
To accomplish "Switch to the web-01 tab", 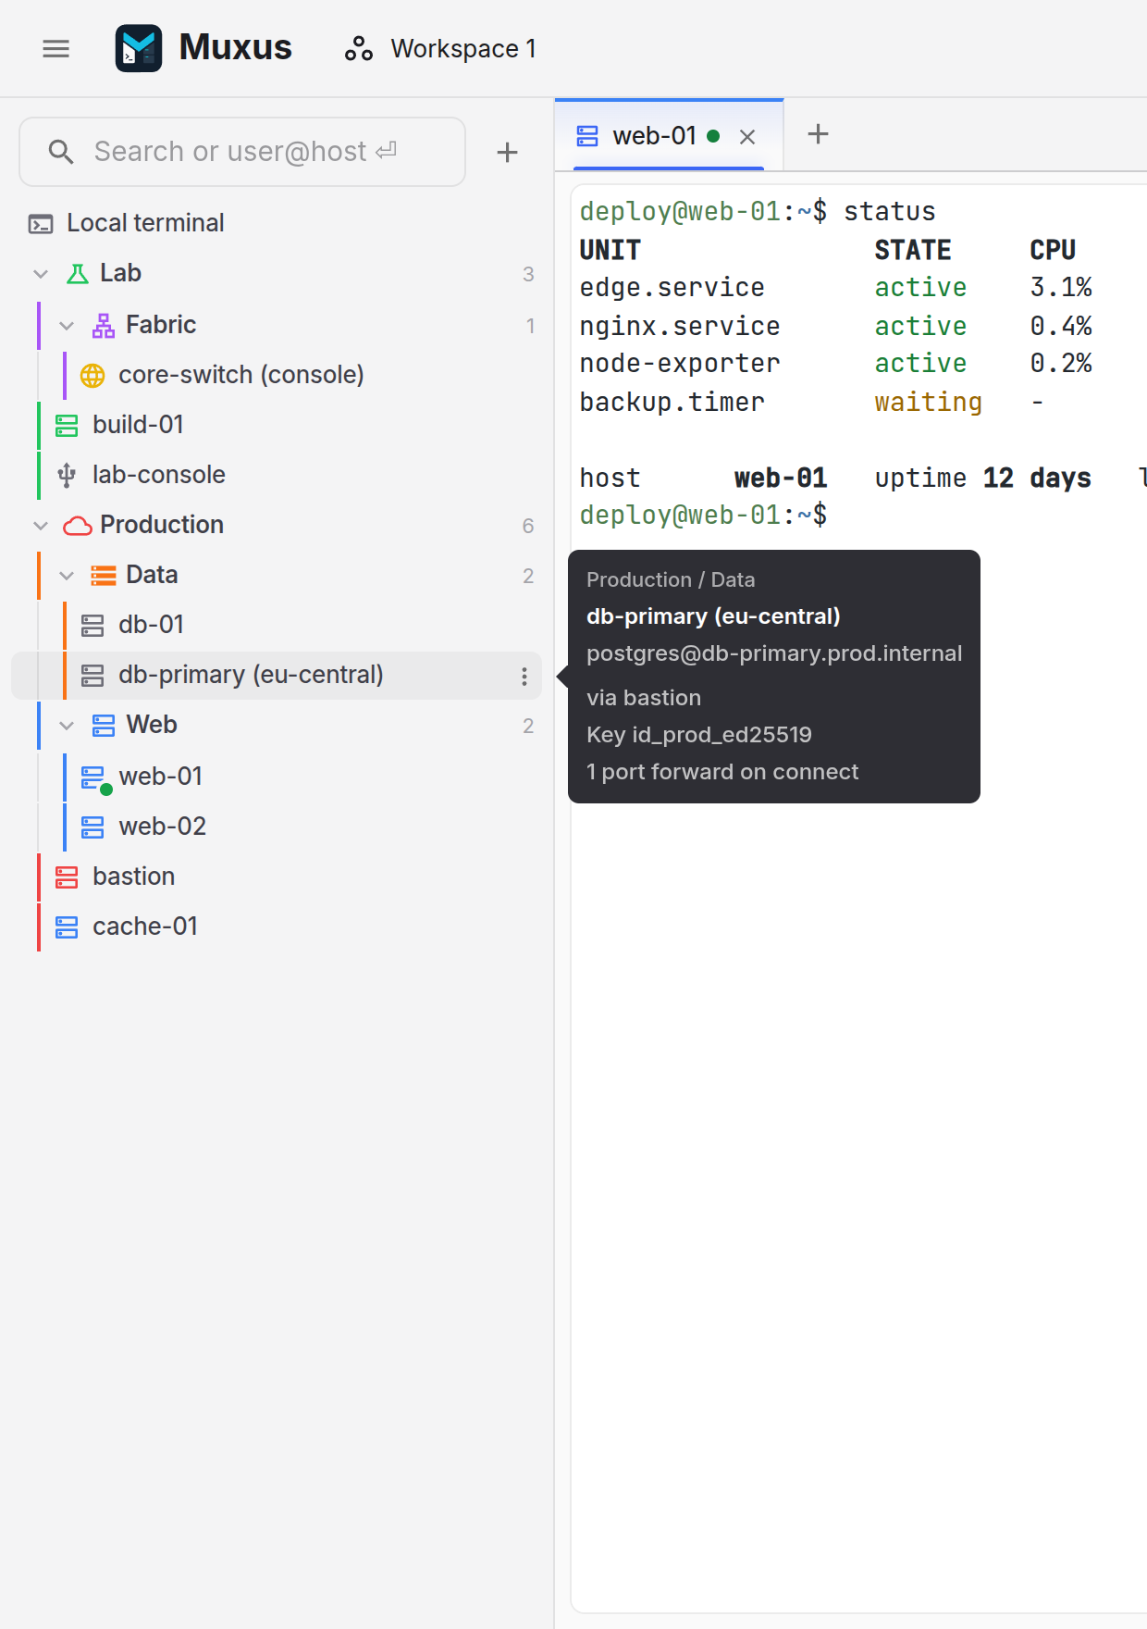I will (654, 136).
